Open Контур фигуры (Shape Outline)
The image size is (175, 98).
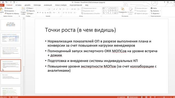pos(141,11)
